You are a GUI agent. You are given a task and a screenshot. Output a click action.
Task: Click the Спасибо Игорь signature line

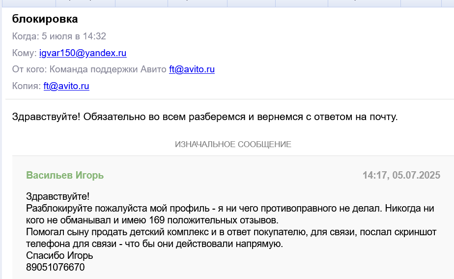(59, 255)
